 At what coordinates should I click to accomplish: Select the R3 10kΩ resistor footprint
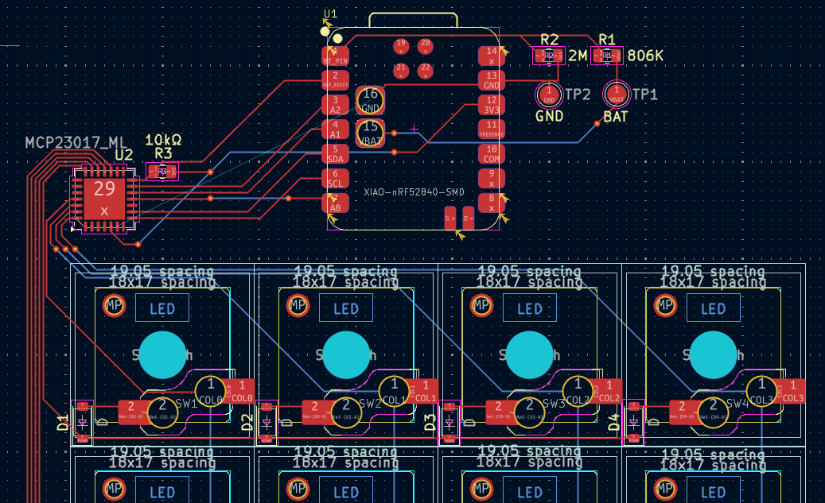point(163,170)
